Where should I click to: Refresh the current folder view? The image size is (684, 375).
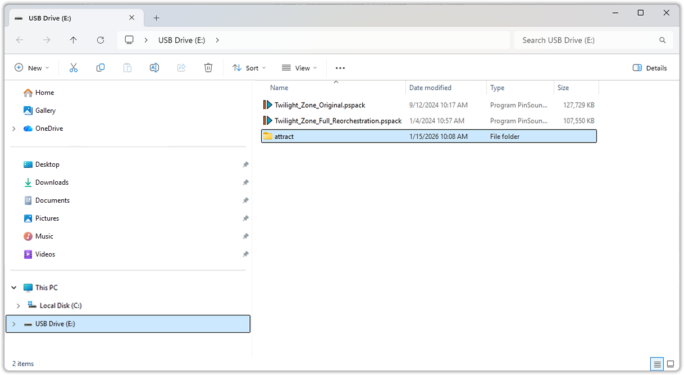click(101, 40)
